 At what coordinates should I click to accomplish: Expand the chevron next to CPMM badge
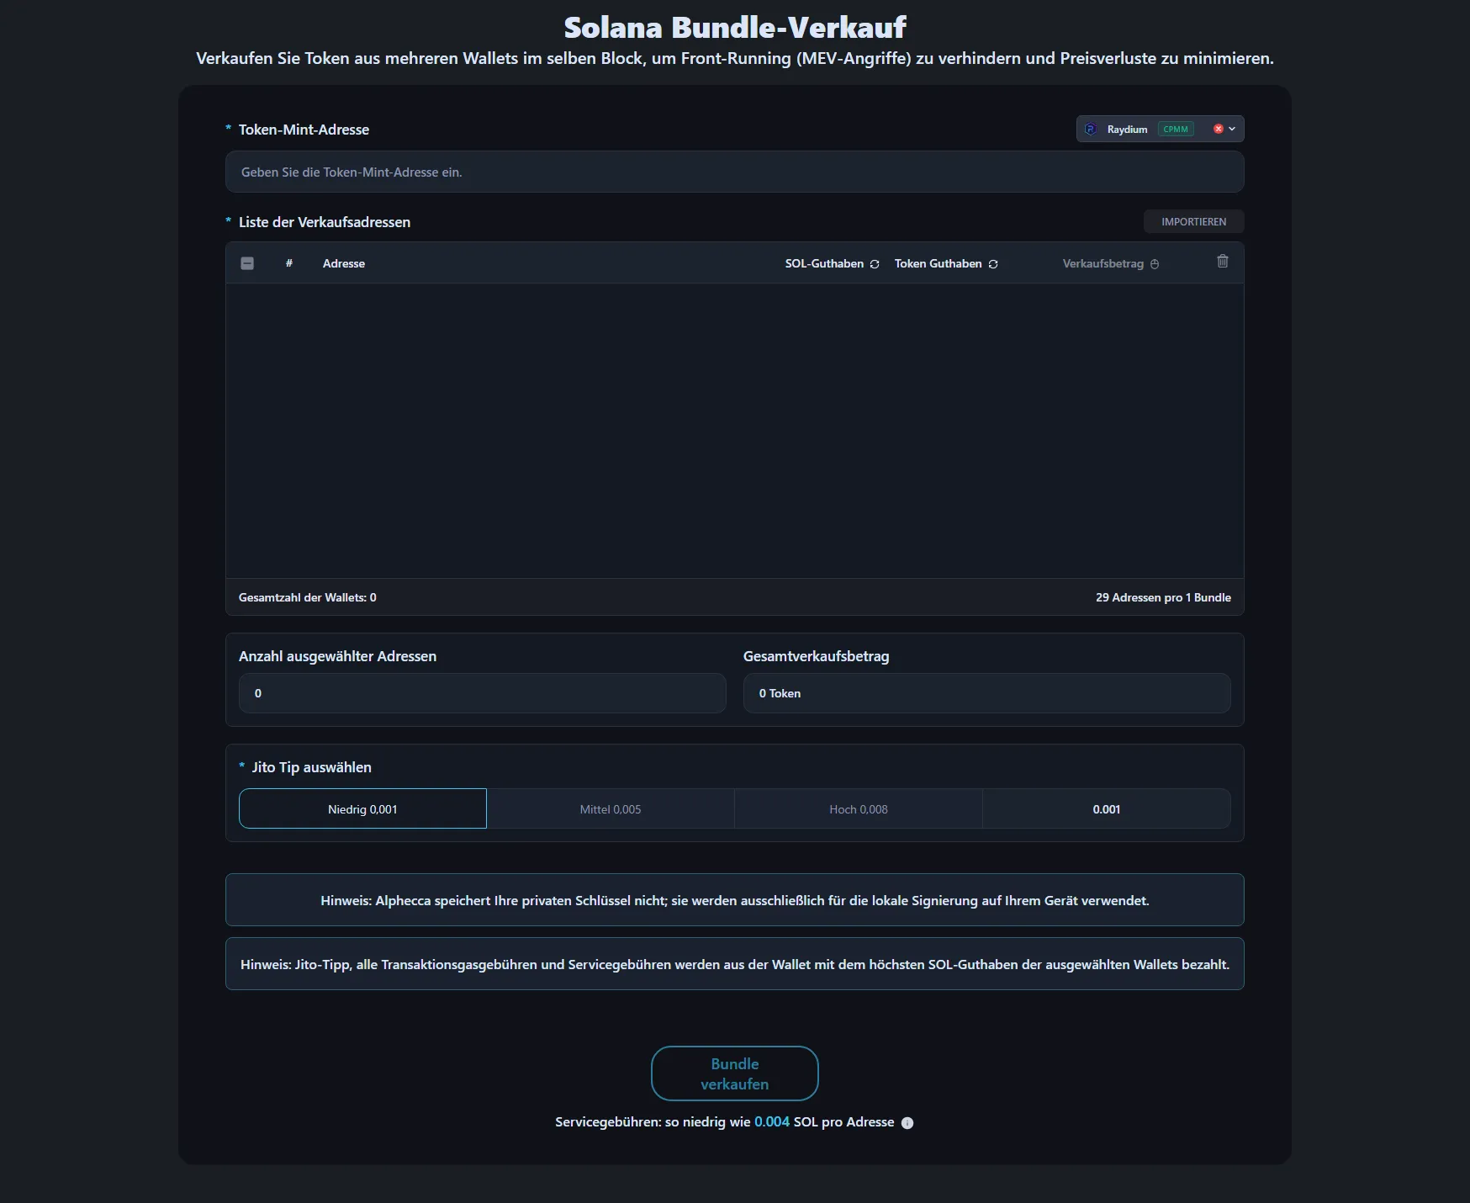pyautogui.click(x=1232, y=129)
